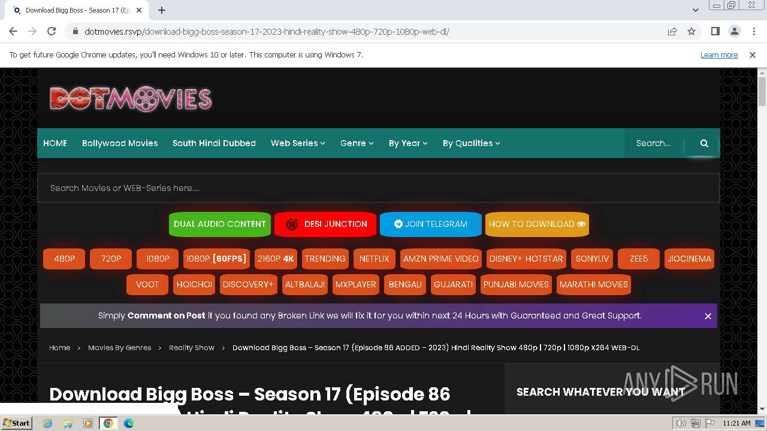This screenshot has width=767, height=431.
Task: Open Microsoft Edge from taskbar
Action: click(128, 423)
